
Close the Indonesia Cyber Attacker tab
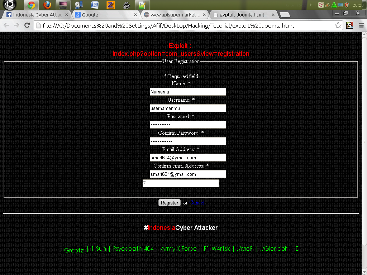click(x=66, y=15)
